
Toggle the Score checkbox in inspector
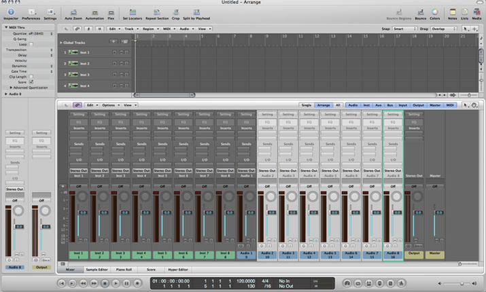click(31, 82)
